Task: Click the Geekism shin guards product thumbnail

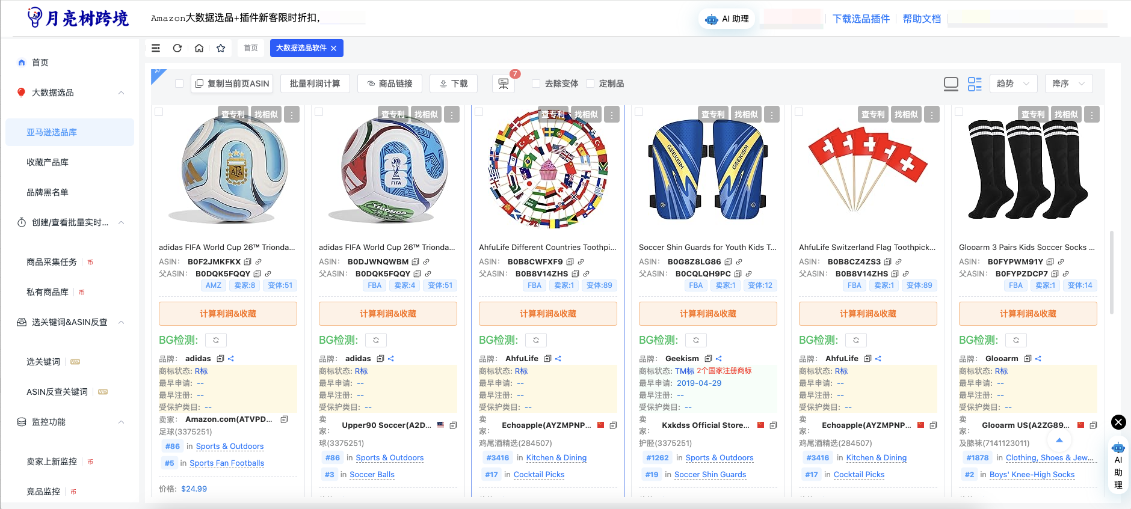Action: click(707, 171)
